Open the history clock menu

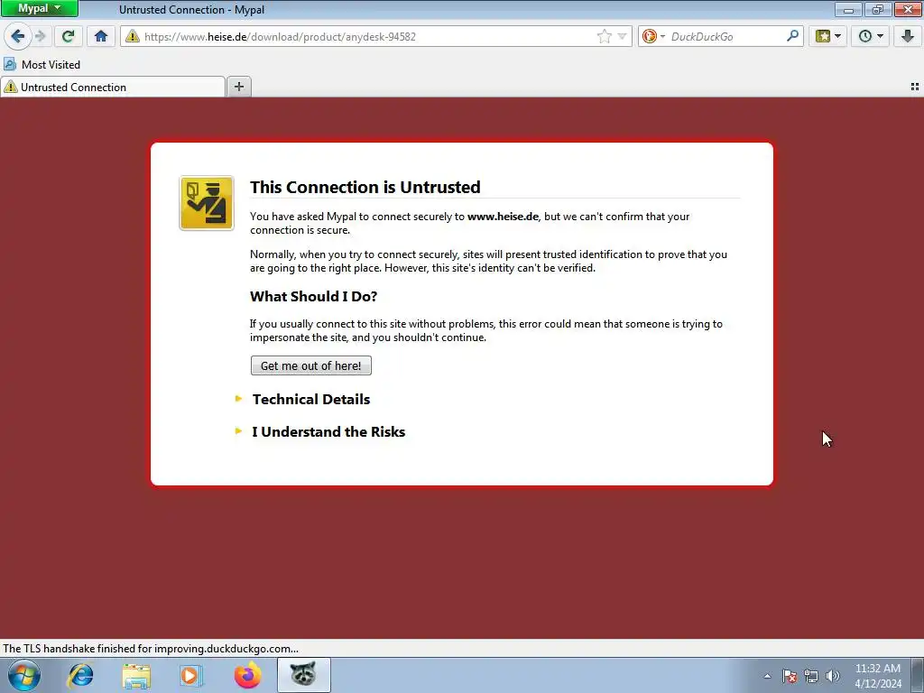871,36
